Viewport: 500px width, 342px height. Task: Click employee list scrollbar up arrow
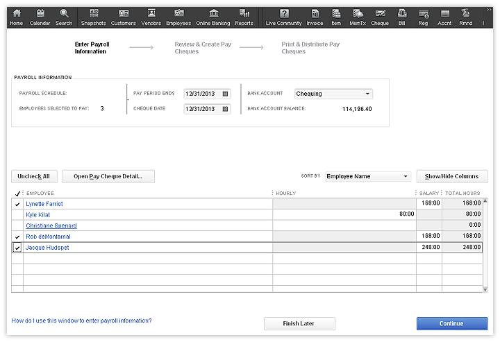point(485,201)
